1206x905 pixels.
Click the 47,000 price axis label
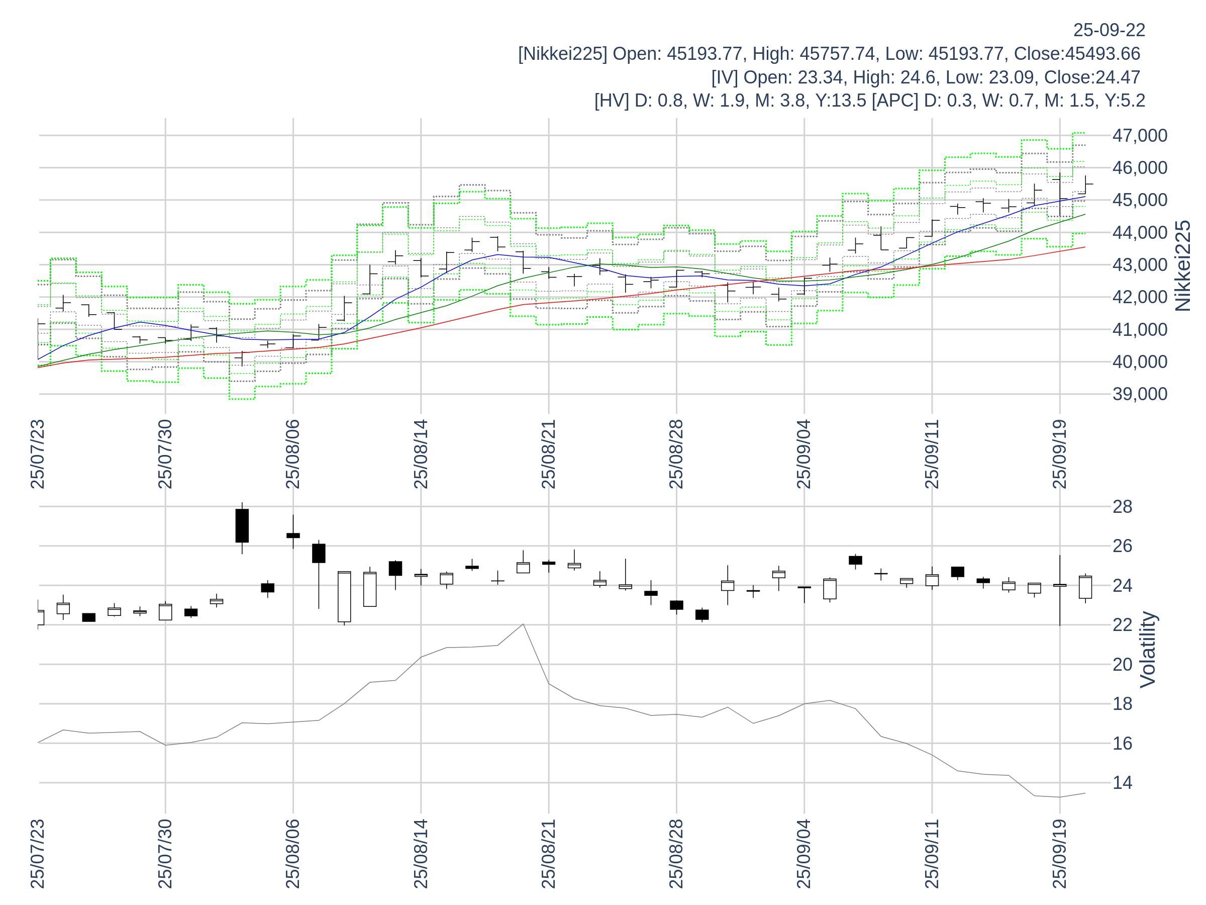(1140, 135)
